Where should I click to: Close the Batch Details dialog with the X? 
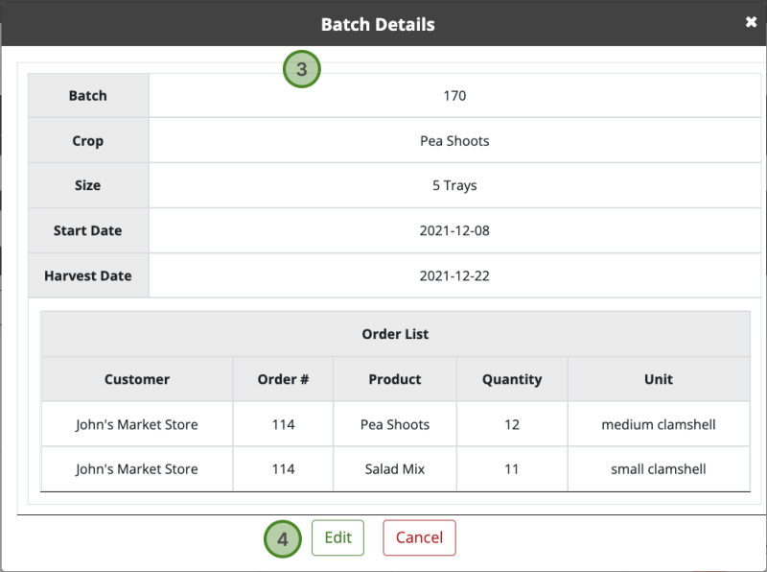(752, 21)
